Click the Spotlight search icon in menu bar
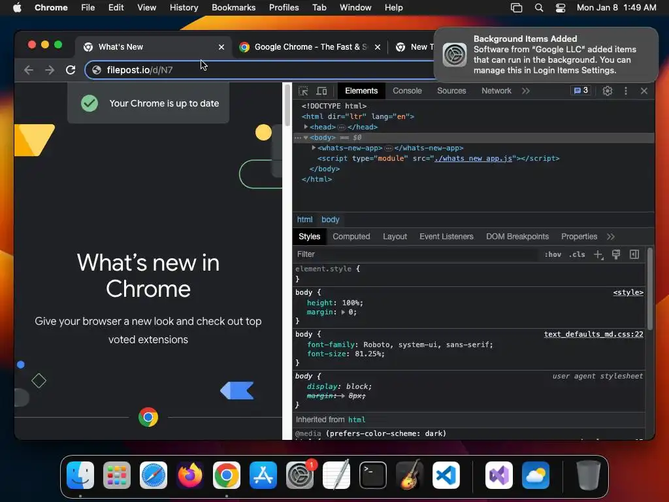The height and width of the screenshot is (502, 669). point(539,8)
